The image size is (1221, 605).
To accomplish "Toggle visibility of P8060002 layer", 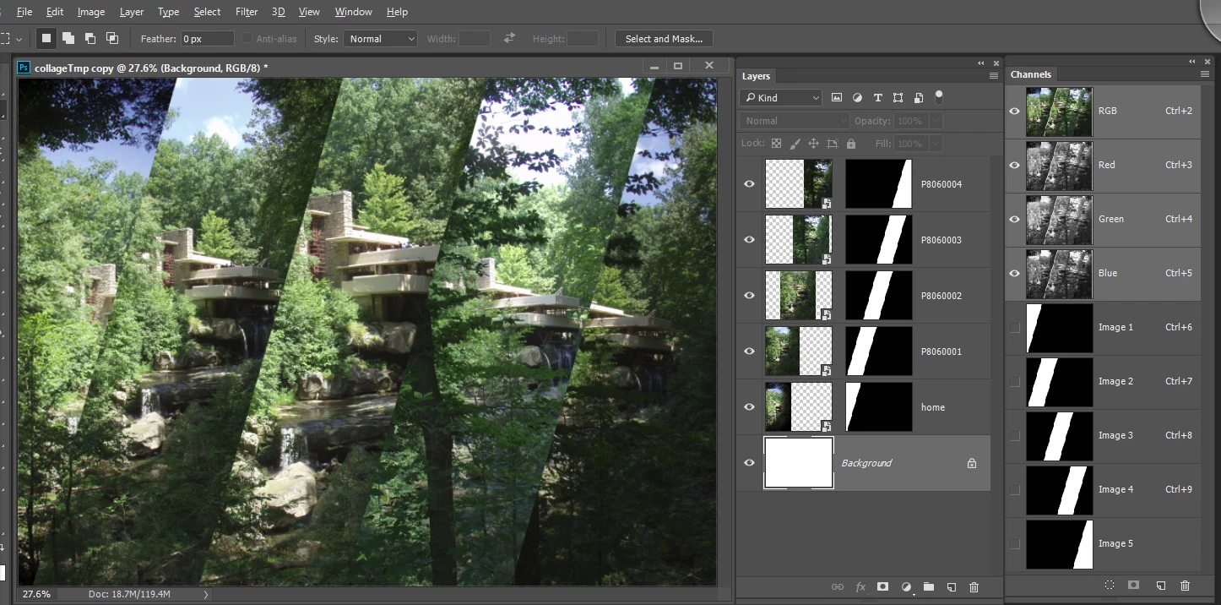I will (749, 295).
